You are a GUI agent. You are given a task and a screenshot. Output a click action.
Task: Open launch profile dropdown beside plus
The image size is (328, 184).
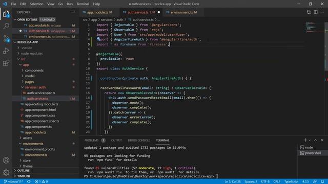coord(310,140)
